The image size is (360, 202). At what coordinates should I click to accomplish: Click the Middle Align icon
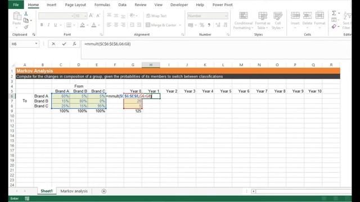[x=116, y=15]
